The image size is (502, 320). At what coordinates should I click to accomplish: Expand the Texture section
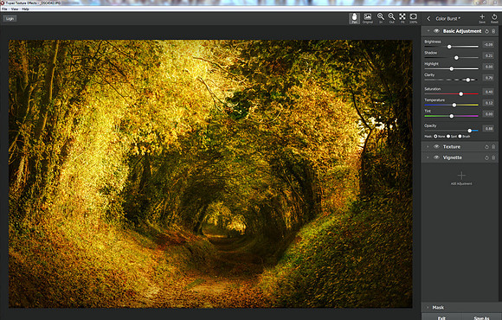point(428,147)
